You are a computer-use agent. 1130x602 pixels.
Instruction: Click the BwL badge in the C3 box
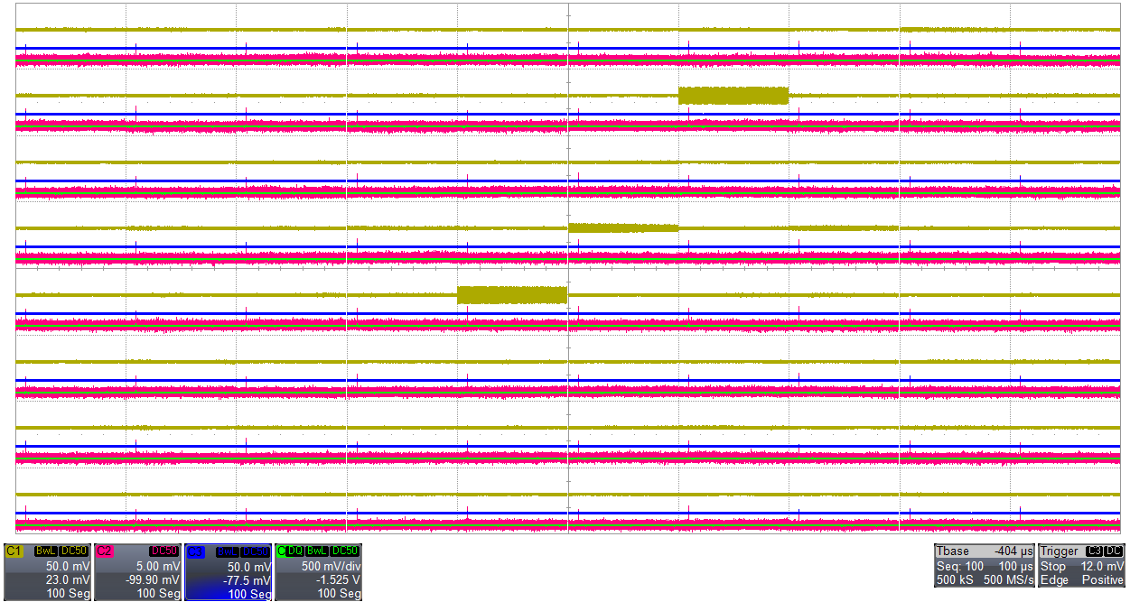tap(227, 551)
